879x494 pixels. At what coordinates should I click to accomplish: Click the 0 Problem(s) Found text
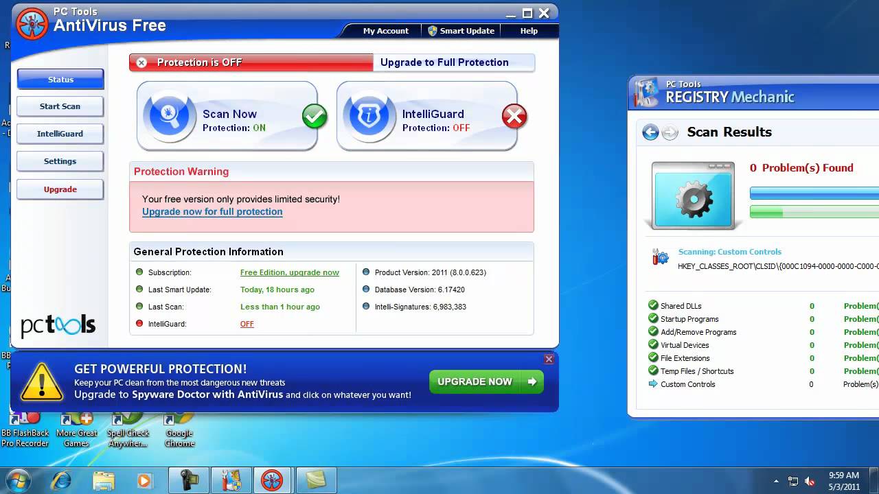[801, 168]
